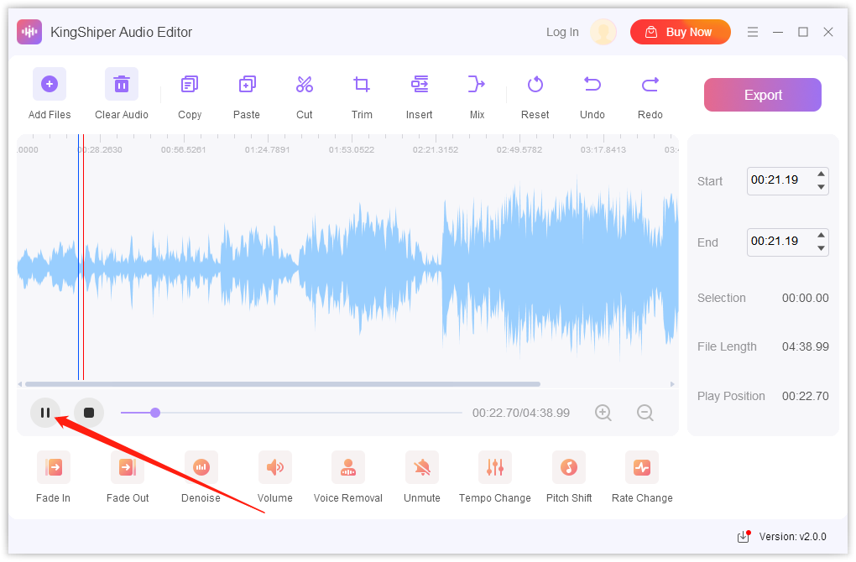The width and height of the screenshot is (856, 562).
Task: Open the Mix tool
Action: (x=477, y=85)
